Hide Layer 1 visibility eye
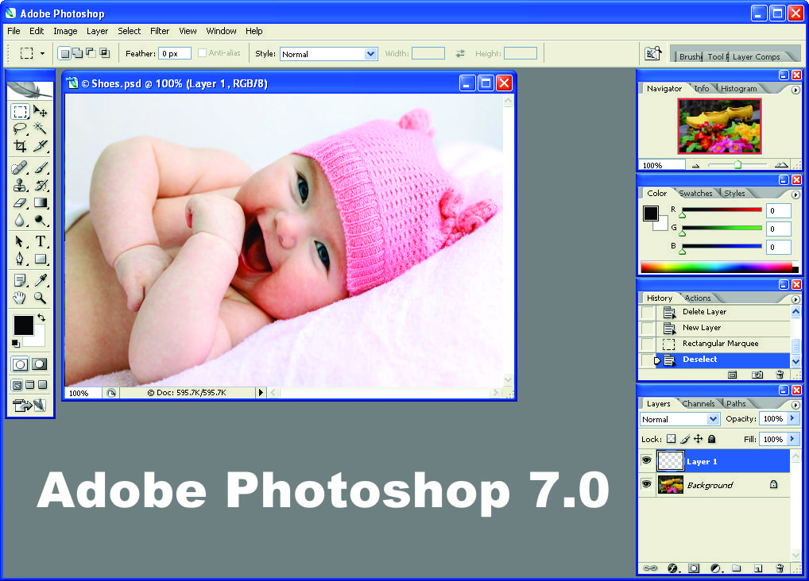Screen dimensions: 809x581 pos(646,460)
